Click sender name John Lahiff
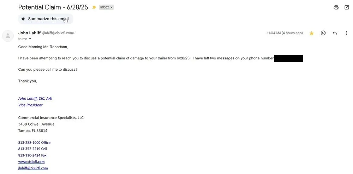Viewport: 353px width, 174px height. point(29,33)
